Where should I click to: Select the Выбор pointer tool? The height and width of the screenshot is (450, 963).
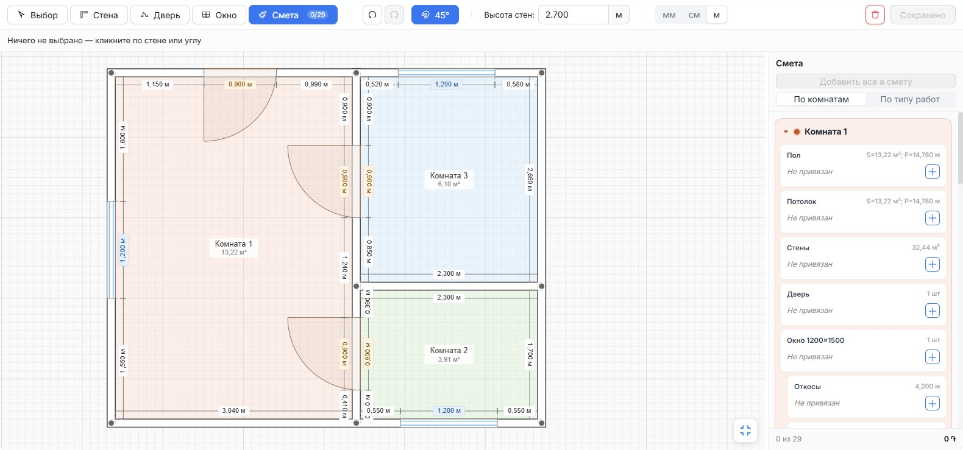[37, 15]
